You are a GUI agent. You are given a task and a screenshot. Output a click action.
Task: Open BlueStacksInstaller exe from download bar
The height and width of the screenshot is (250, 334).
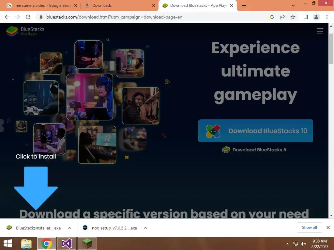click(34, 228)
